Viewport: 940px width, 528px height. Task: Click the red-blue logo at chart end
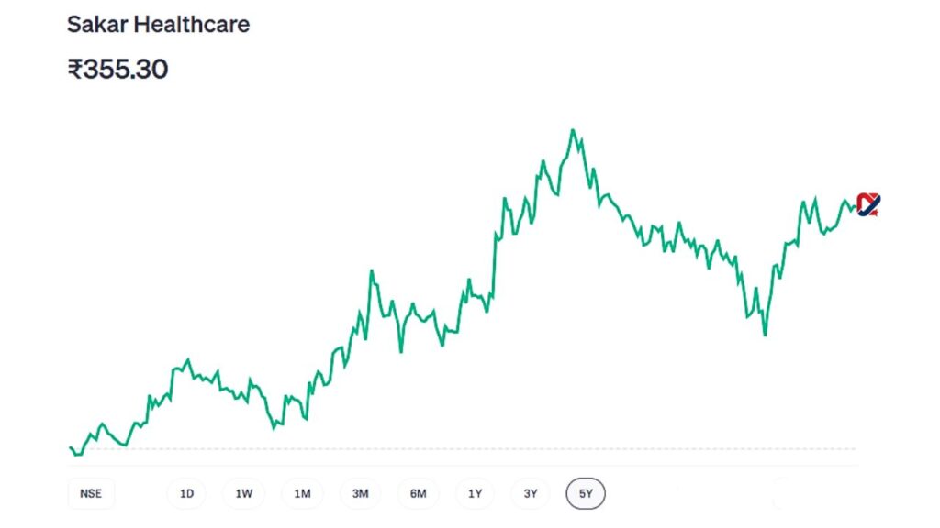tap(867, 203)
